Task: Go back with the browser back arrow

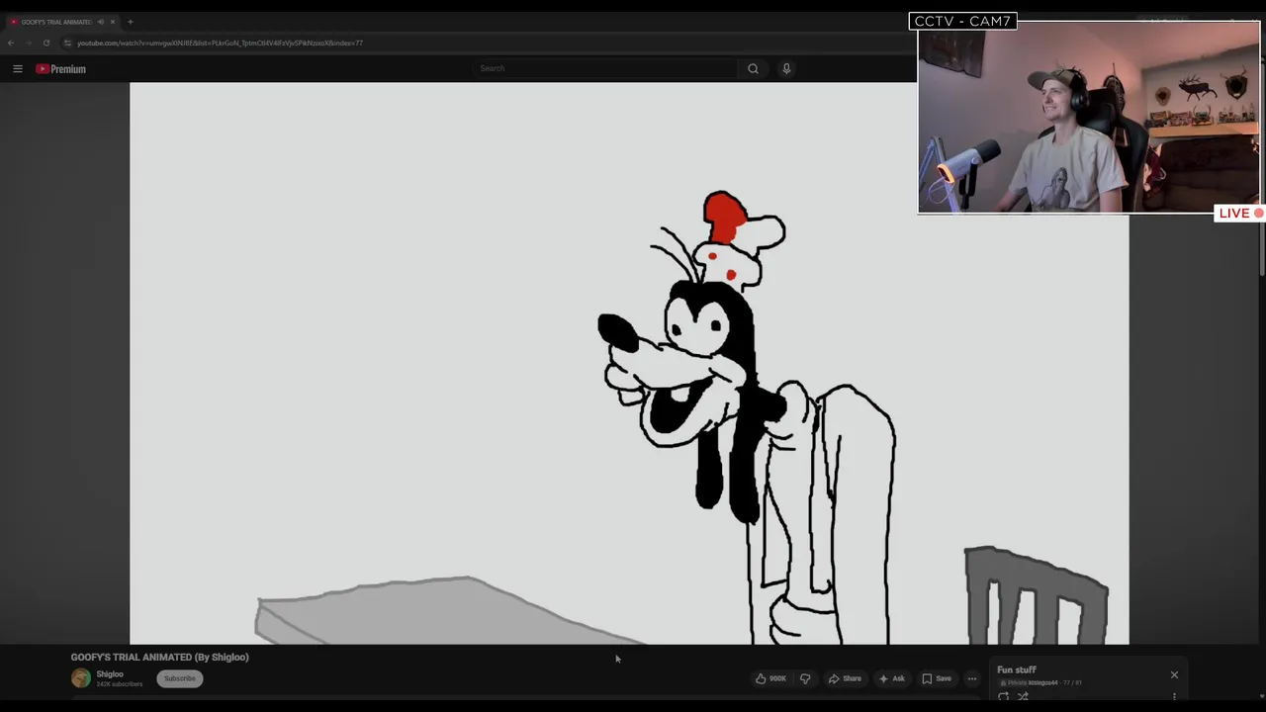Action: (11, 43)
